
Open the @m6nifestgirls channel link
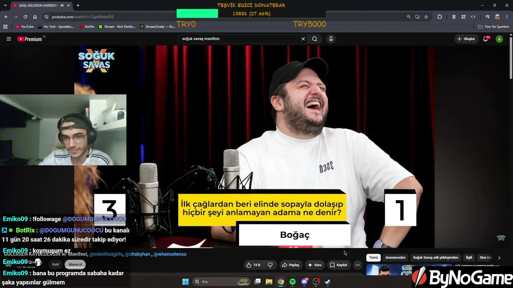pos(106,254)
